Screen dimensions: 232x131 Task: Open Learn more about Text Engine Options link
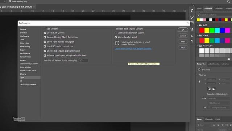pyautogui.click(x=133, y=48)
